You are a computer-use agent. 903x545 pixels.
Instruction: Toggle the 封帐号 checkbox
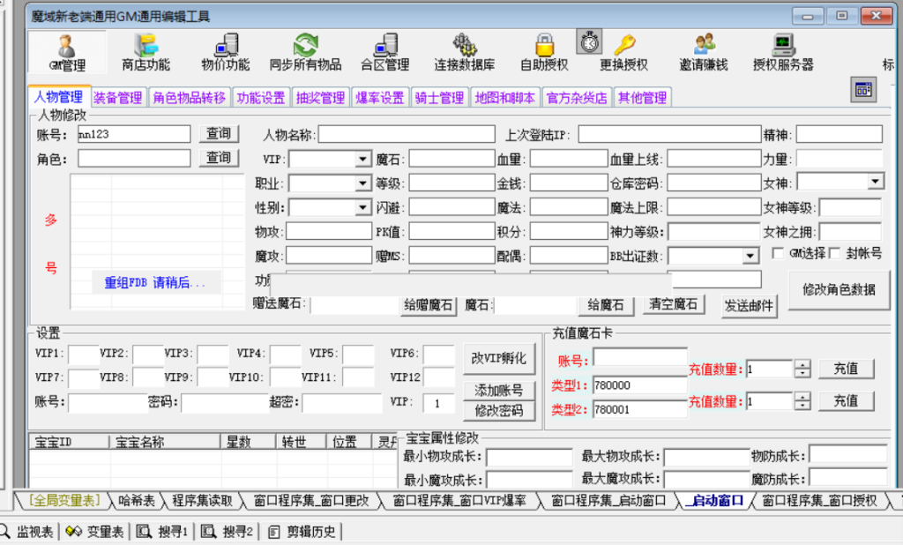pyautogui.click(x=834, y=253)
